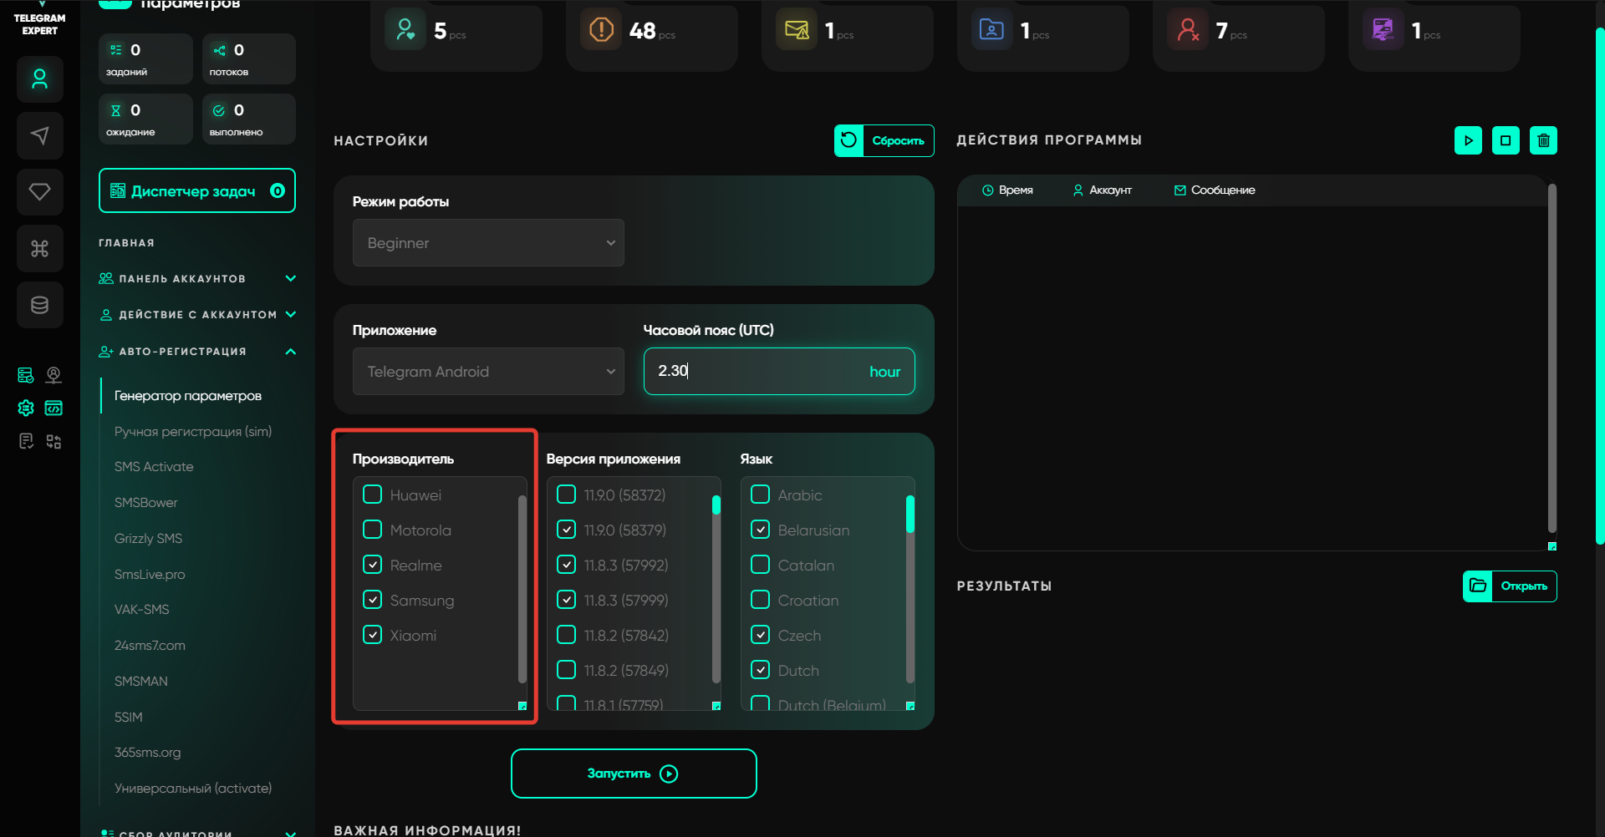Open the Beginner work mode dropdown
The height and width of the screenshot is (837, 1605).
(x=488, y=243)
